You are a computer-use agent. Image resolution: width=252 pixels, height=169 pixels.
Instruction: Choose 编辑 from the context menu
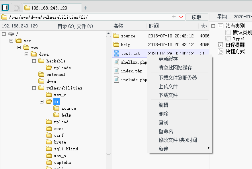(163, 105)
